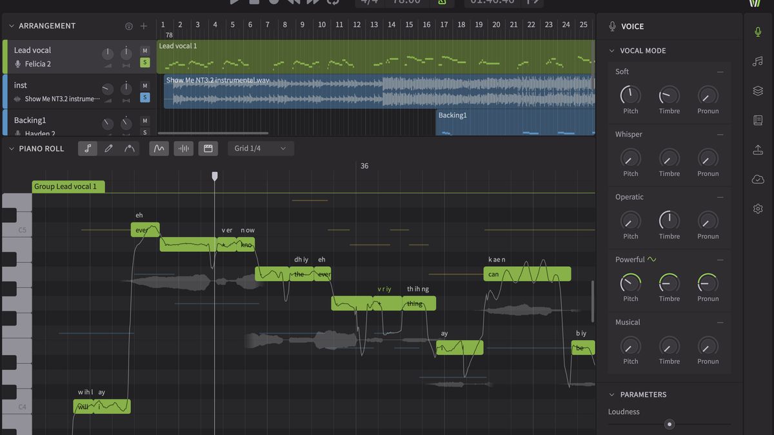
Task: Collapse the Vocal Mode section
Action: click(x=612, y=51)
